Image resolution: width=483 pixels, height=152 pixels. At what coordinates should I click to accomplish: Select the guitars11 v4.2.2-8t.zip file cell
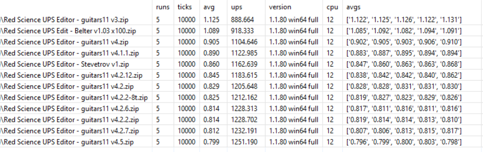pyautogui.click(x=74, y=98)
